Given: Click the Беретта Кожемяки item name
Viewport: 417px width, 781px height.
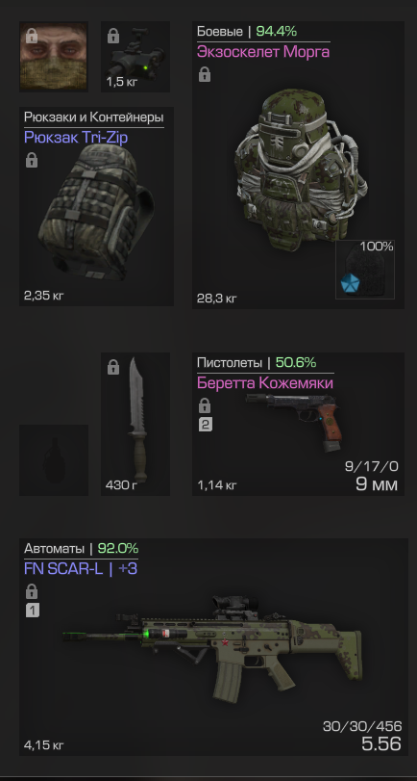Looking at the screenshot, I should 265,383.
